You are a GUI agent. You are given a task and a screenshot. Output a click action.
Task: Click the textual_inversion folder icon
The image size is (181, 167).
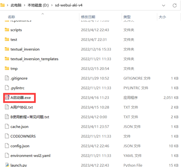click(x=7, y=49)
